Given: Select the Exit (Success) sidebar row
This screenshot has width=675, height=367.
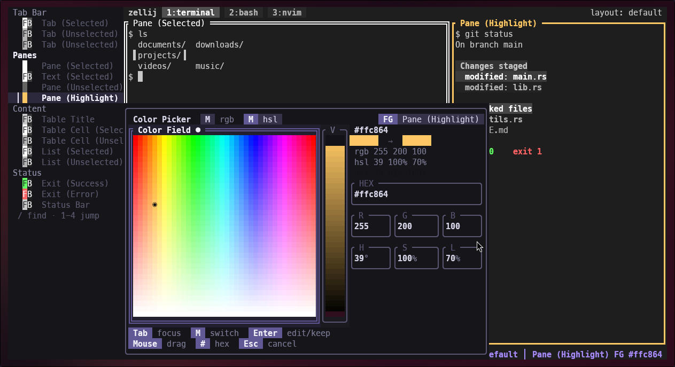Looking at the screenshot, I should [x=66, y=183].
